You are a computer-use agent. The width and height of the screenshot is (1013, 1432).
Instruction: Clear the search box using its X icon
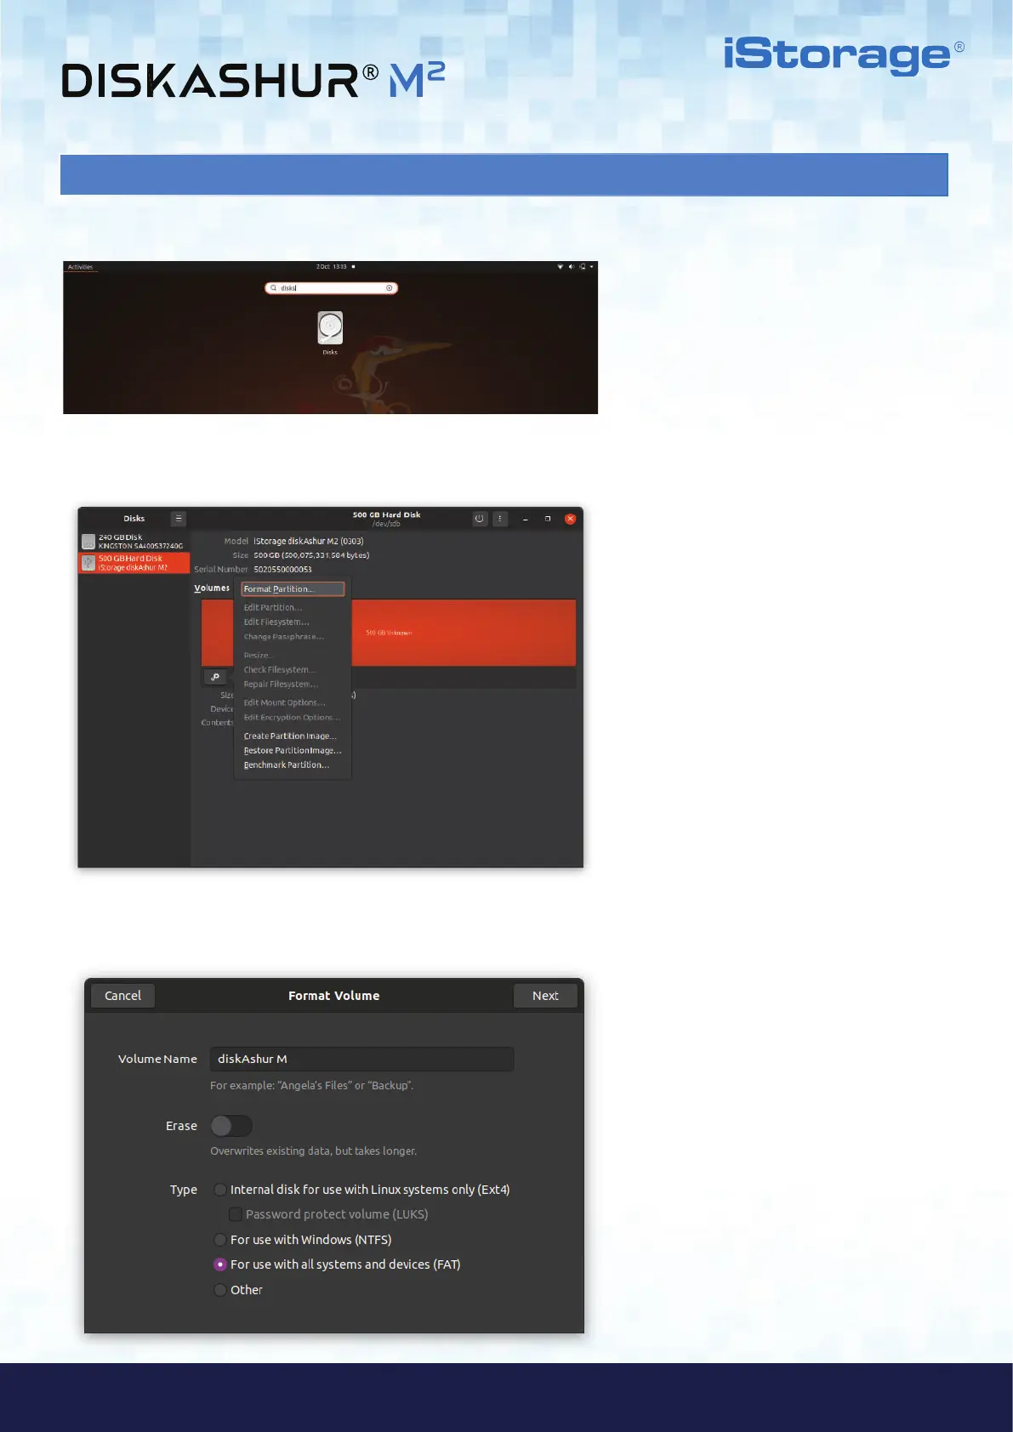[x=390, y=288]
